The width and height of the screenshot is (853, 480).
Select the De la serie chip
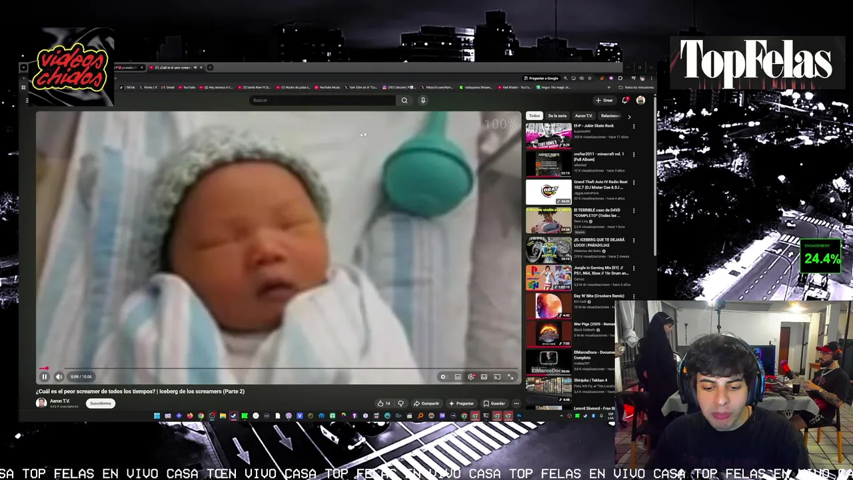[557, 116]
